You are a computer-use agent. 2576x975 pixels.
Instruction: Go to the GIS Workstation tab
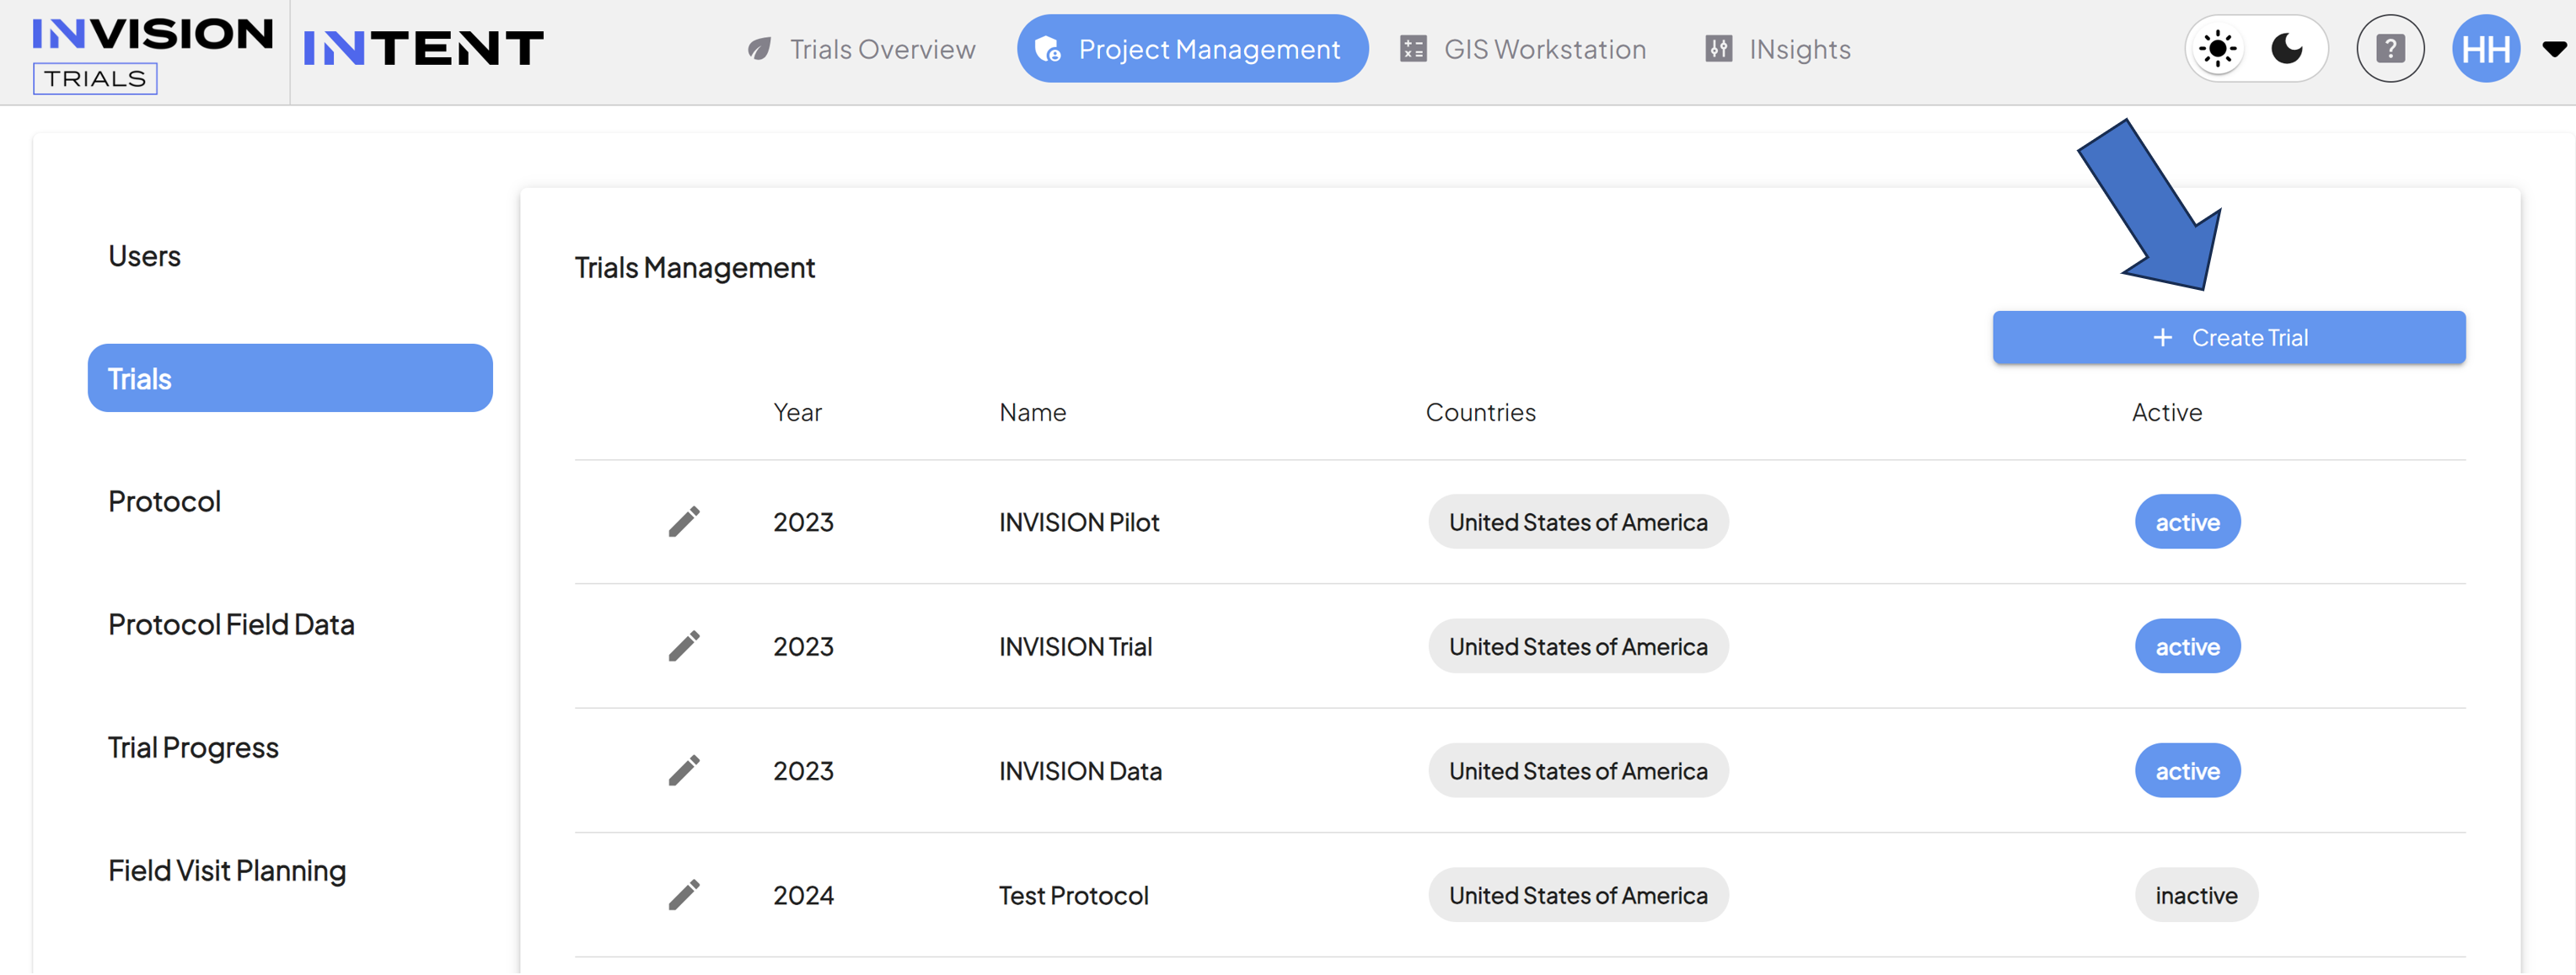pos(1522,49)
